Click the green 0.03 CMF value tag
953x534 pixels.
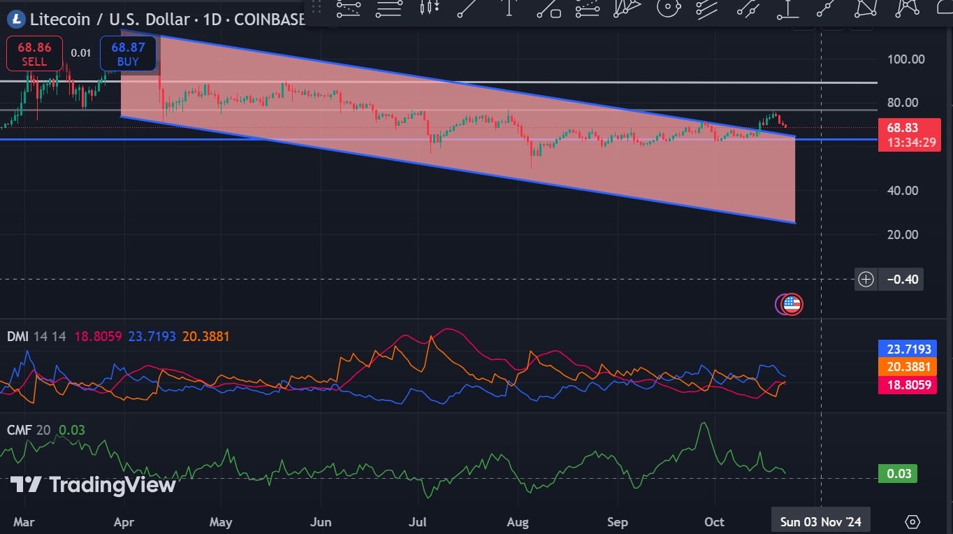[x=898, y=474]
